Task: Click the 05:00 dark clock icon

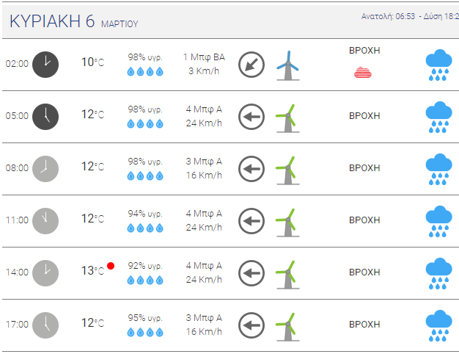Action: point(45,117)
